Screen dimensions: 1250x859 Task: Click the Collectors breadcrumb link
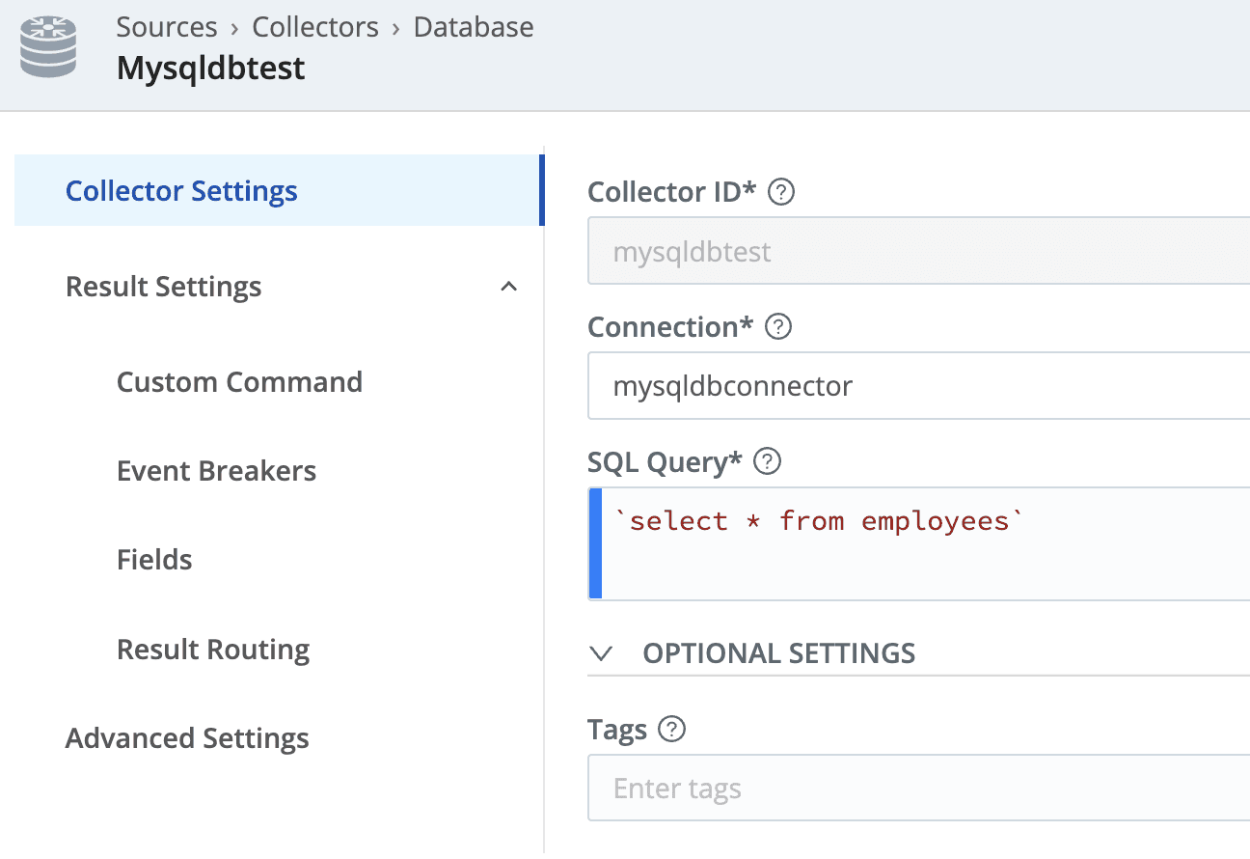click(315, 27)
